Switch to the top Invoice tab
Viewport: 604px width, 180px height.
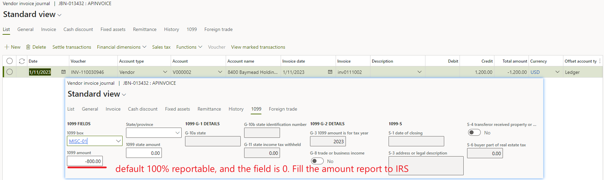click(48, 29)
